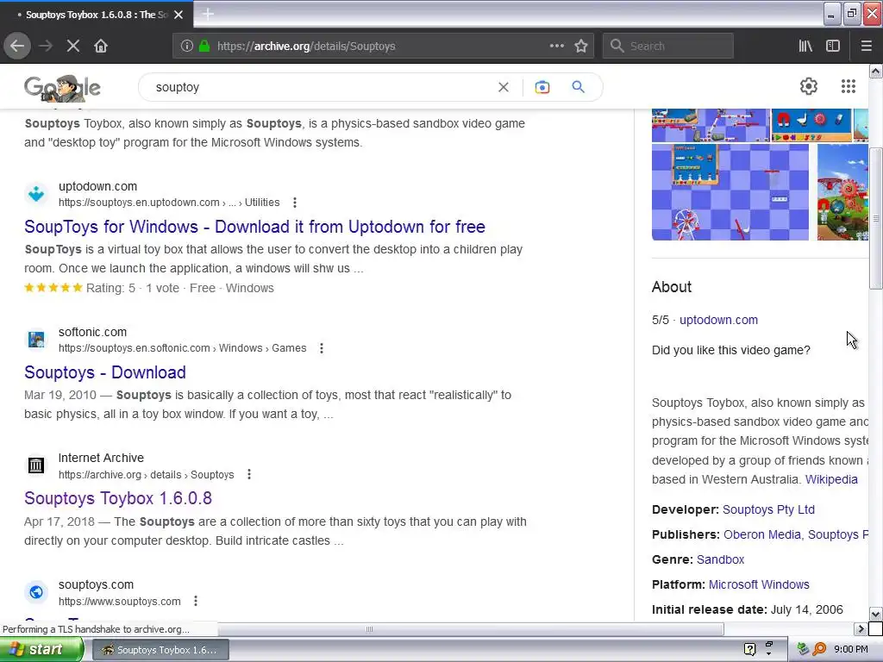Show site information icon in address bar
Screen dimensions: 883x662
[x=187, y=47]
